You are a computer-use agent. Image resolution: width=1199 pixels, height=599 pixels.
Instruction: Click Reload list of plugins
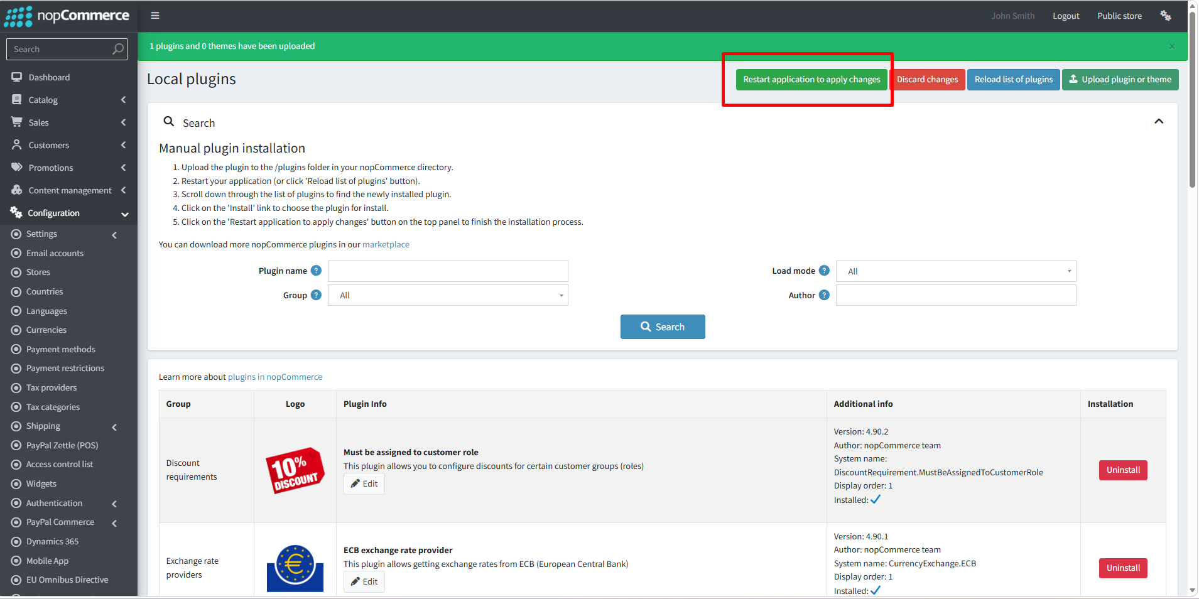1014,80
